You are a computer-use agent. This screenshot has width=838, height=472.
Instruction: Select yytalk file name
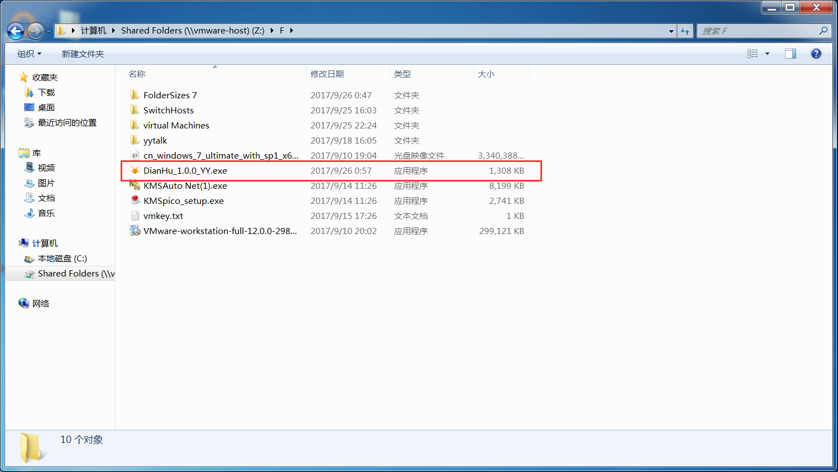155,140
